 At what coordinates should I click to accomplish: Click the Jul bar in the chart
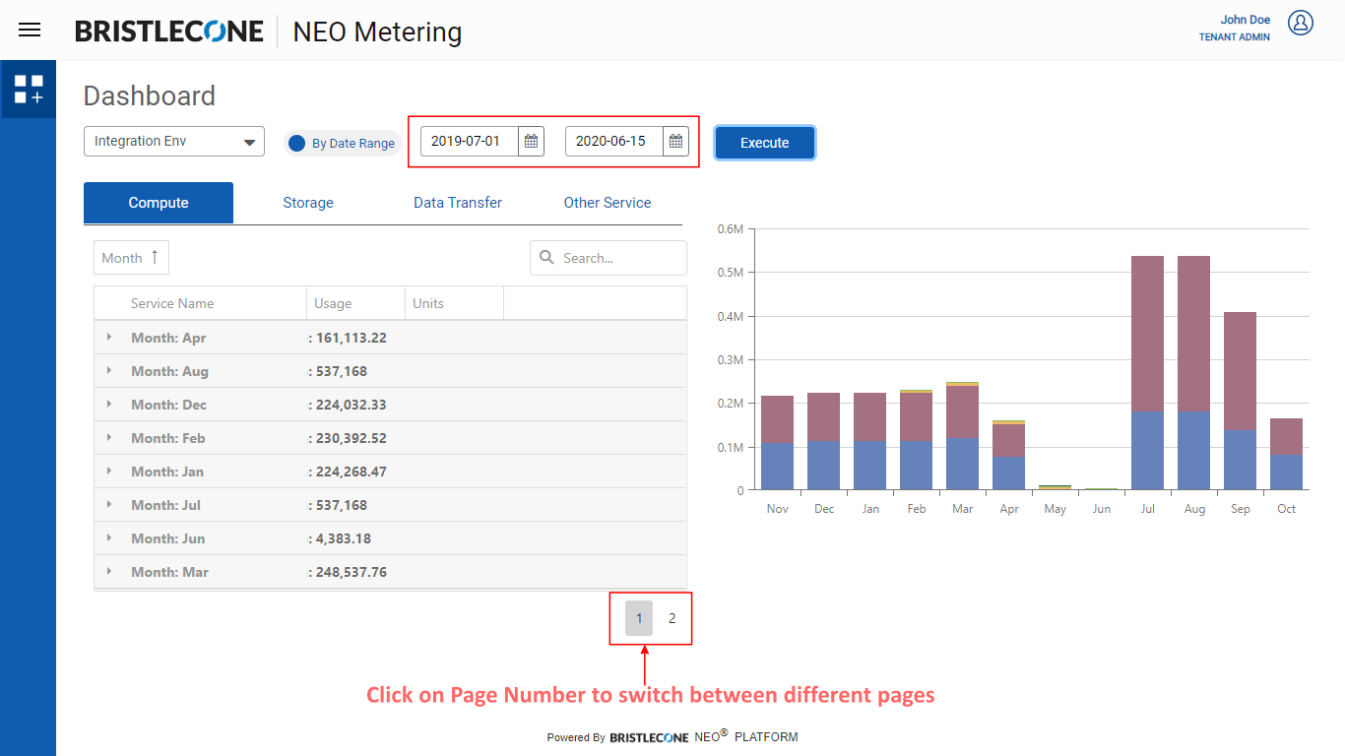[x=1148, y=374]
